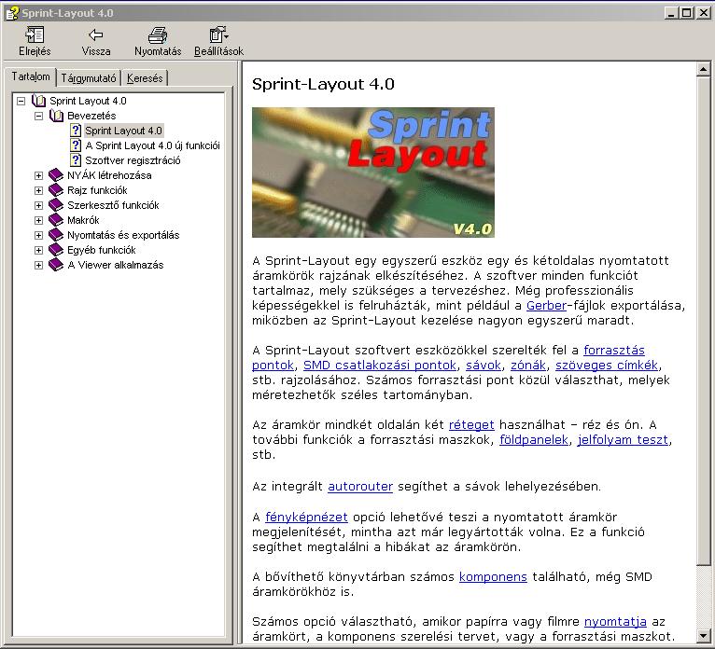
Task: Collapse the Bevezetés tree node
Action: point(39,117)
